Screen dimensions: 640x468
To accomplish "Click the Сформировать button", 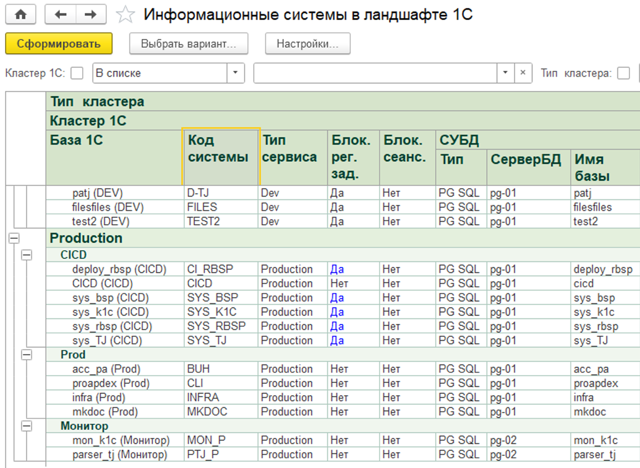I will (59, 44).
